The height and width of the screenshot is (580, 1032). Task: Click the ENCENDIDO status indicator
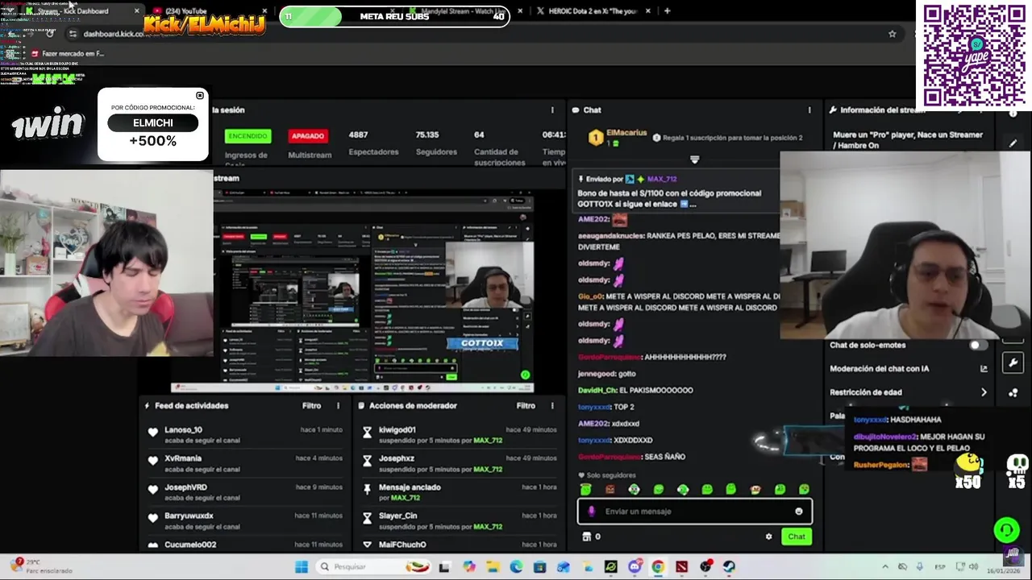point(248,136)
